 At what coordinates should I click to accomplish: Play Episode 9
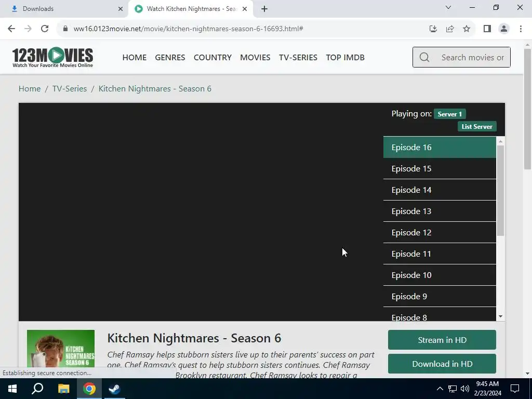440,297
